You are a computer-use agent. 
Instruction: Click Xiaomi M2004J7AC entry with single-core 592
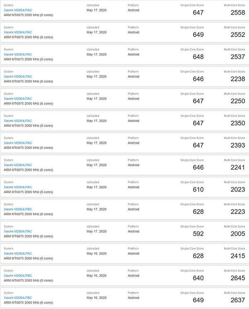pos(18,231)
